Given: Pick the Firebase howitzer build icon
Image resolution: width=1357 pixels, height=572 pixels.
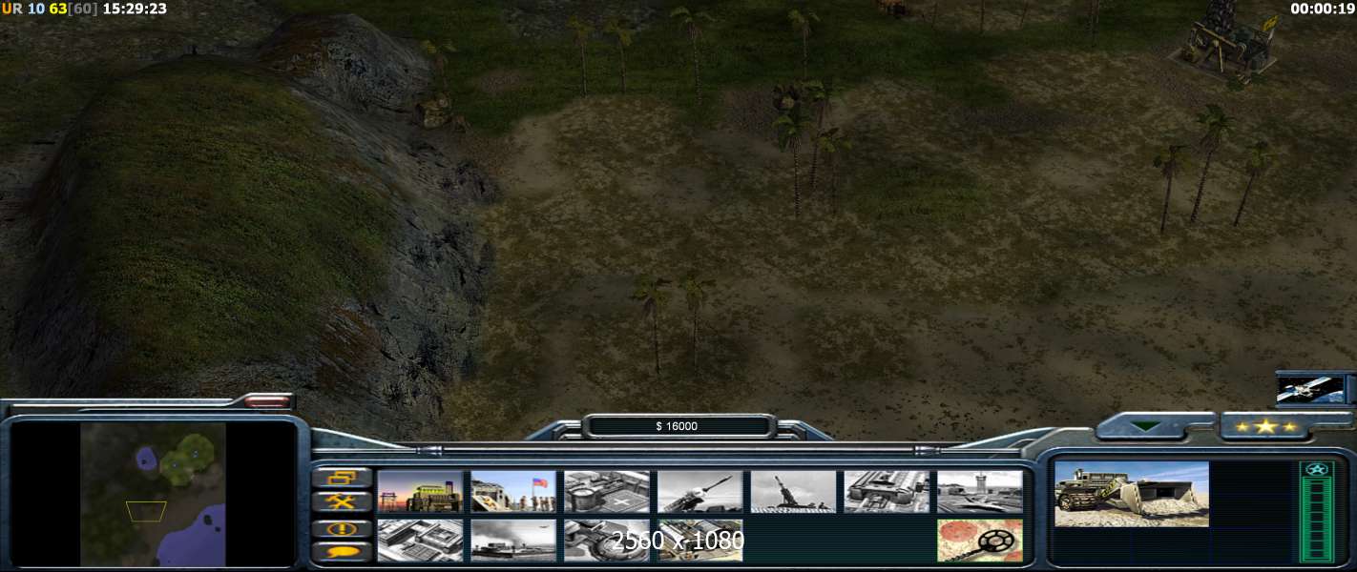Looking at the screenshot, I should click(x=794, y=491).
